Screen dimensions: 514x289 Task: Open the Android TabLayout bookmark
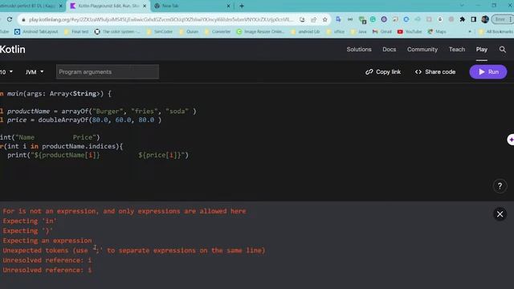click(36, 31)
